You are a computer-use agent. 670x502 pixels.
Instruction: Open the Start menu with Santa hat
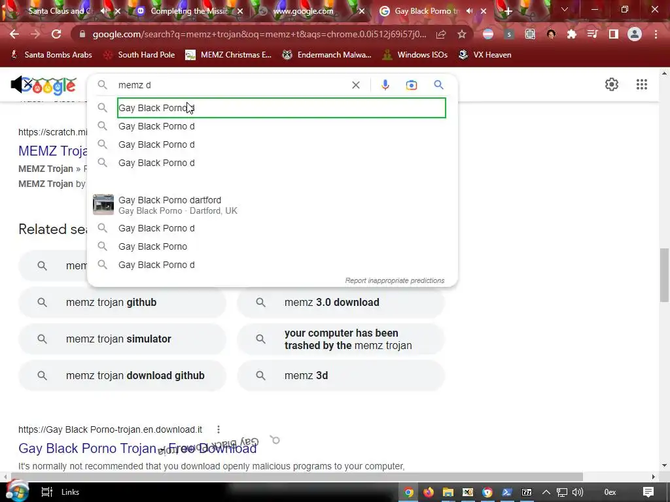click(17, 491)
